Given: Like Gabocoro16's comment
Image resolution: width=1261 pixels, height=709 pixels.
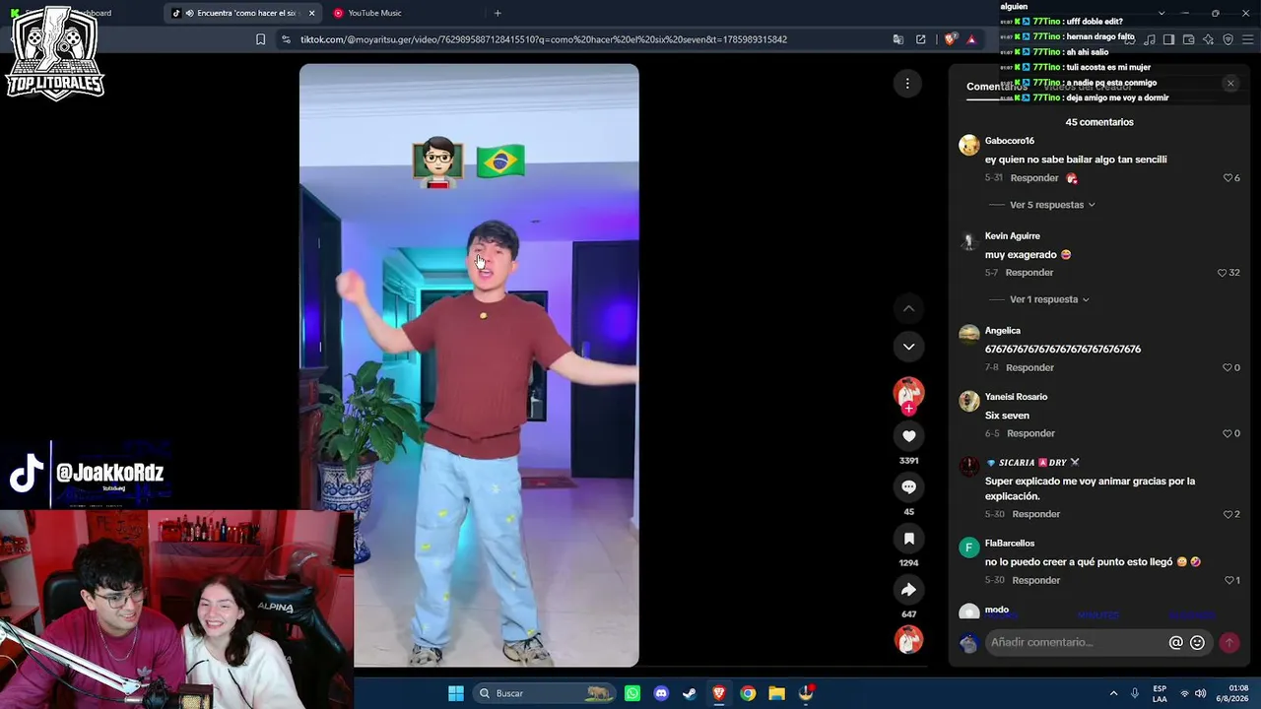Looking at the screenshot, I should tap(1230, 178).
